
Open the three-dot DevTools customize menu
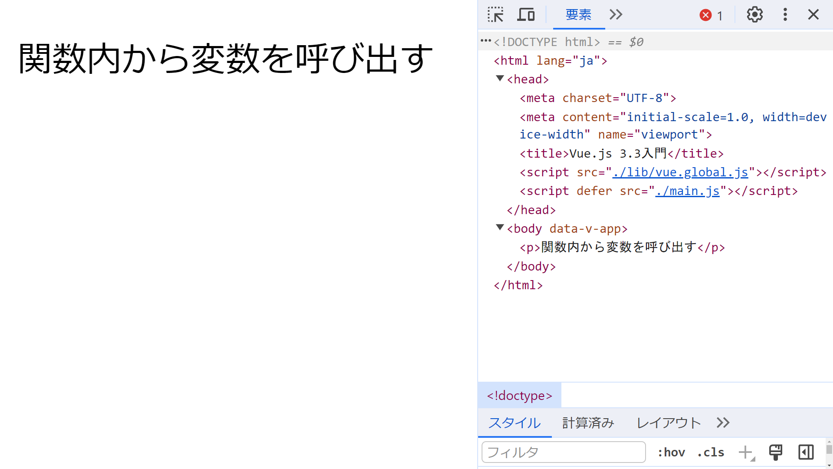click(x=785, y=15)
